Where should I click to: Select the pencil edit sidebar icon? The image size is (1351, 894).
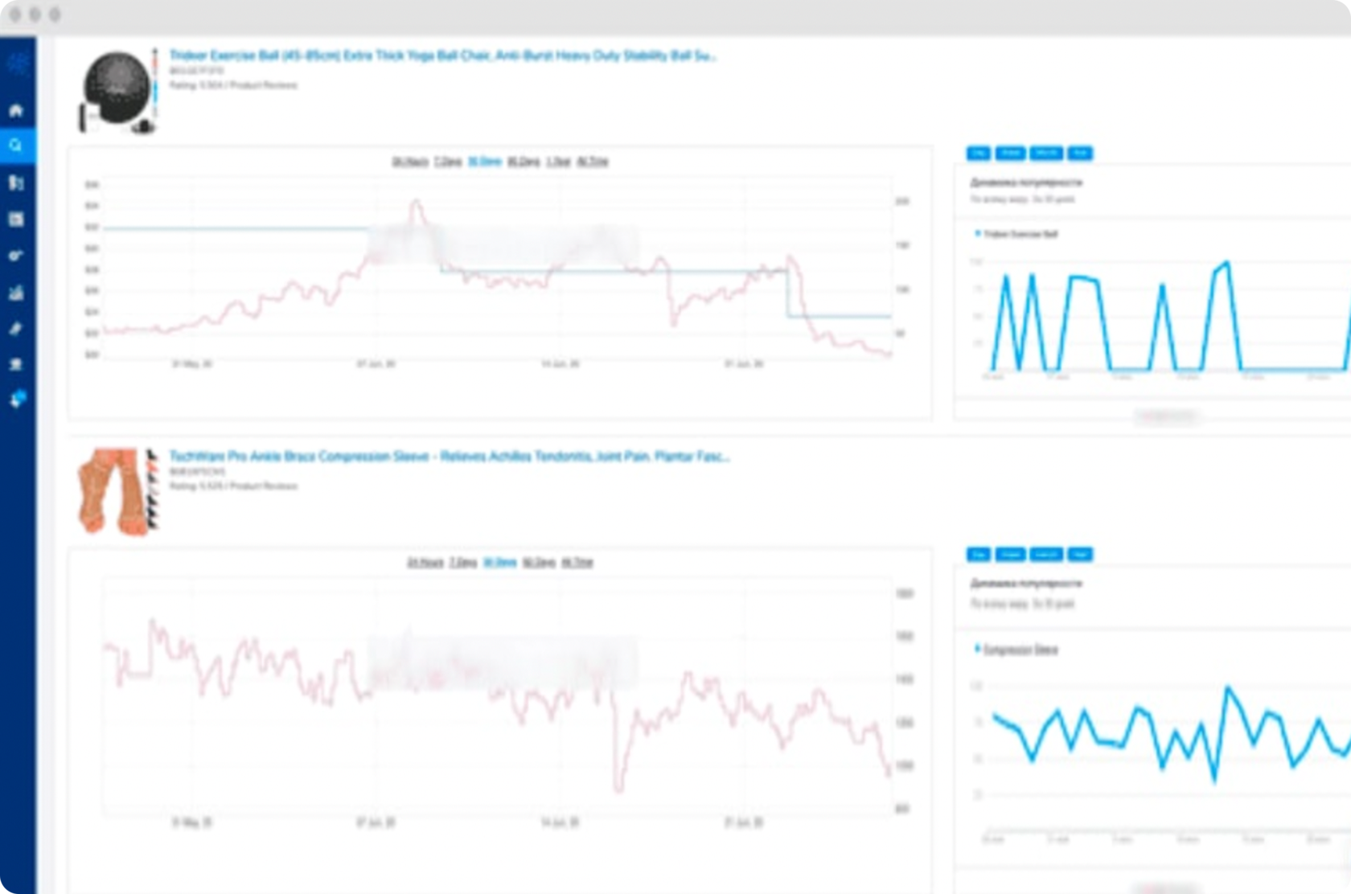point(16,329)
